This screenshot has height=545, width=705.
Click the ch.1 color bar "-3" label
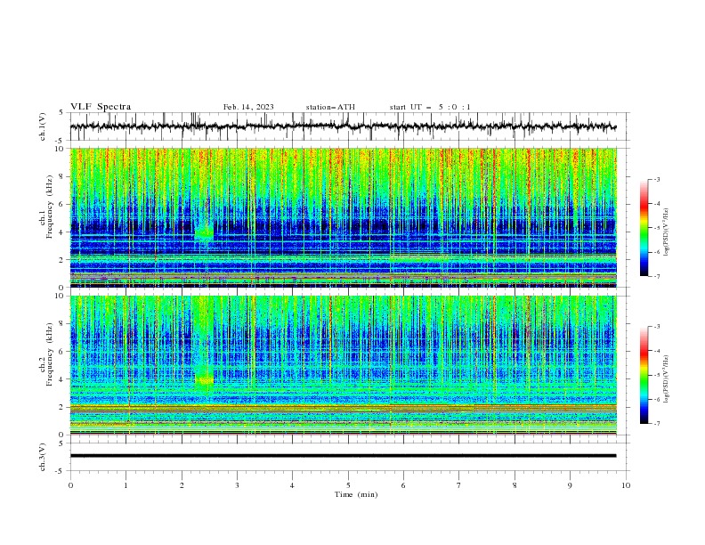click(x=656, y=179)
